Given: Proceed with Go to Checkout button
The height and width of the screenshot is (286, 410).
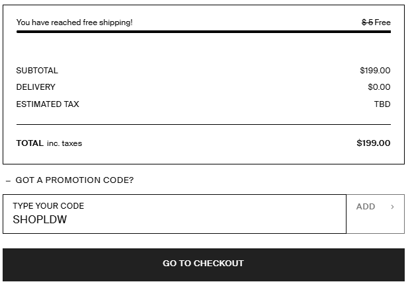Looking at the screenshot, I should pyautogui.click(x=204, y=264).
